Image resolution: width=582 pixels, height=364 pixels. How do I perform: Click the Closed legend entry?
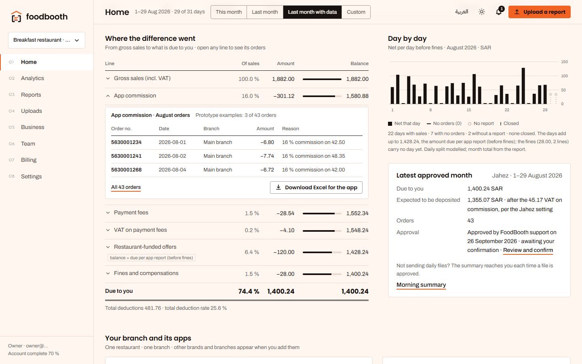pyautogui.click(x=509, y=124)
